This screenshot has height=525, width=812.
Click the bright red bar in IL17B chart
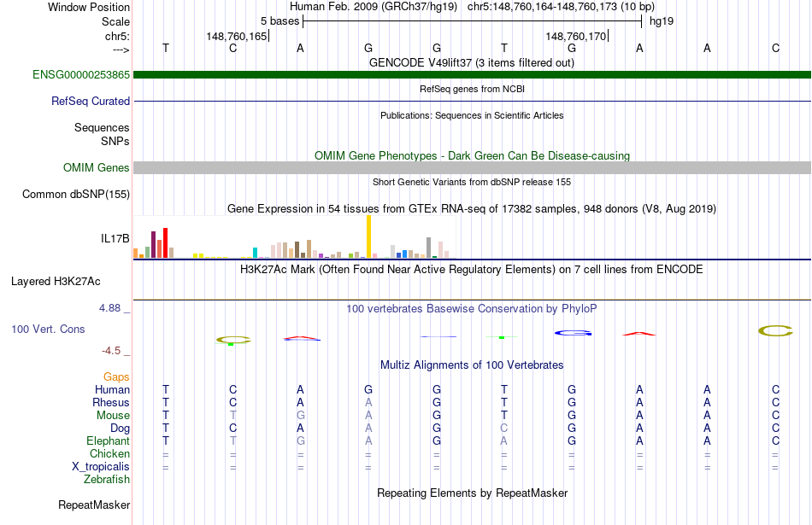click(165, 242)
